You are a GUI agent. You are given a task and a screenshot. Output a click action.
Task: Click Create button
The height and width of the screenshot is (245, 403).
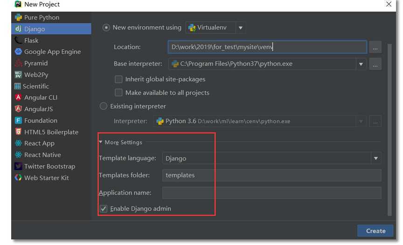tap(375, 231)
